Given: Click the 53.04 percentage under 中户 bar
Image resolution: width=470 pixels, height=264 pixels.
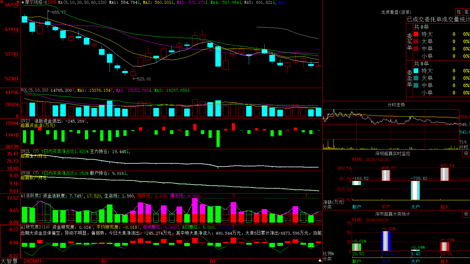Looking at the screenshot, I should [x=387, y=254].
